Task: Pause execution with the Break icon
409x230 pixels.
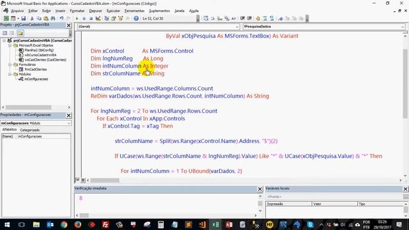Action: click(84, 19)
